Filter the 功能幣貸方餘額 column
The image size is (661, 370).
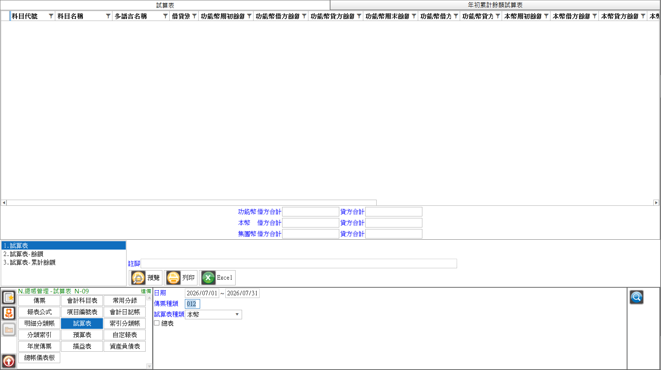point(359,16)
